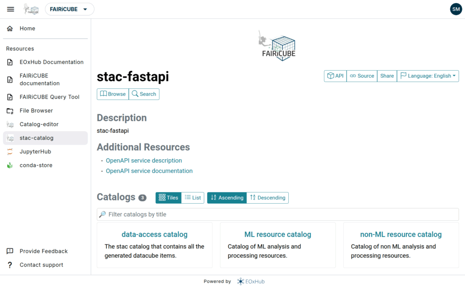465x288 pixels.
Task: Sort catalogs in Ascending order
Action: [227, 198]
